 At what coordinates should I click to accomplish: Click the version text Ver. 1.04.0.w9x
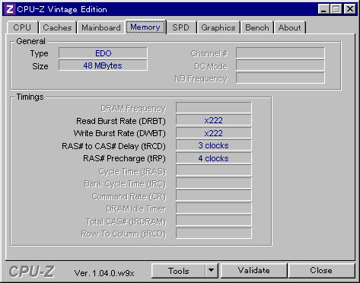tap(104, 273)
